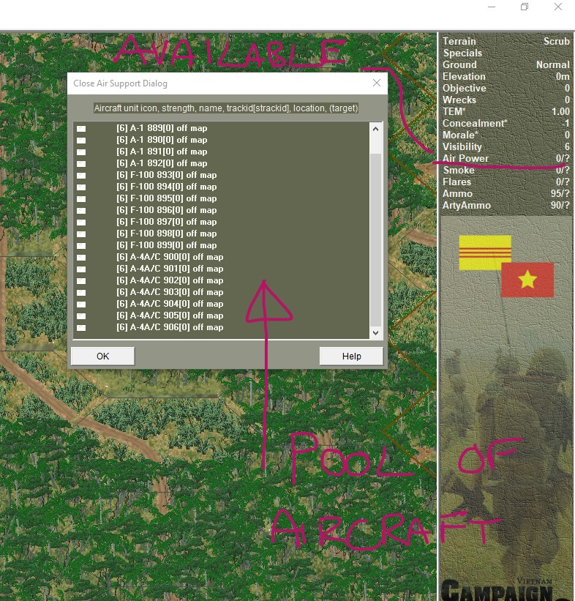Select aircraft icon for A-4A/C 901
The height and width of the screenshot is (601, 575).
81,269
